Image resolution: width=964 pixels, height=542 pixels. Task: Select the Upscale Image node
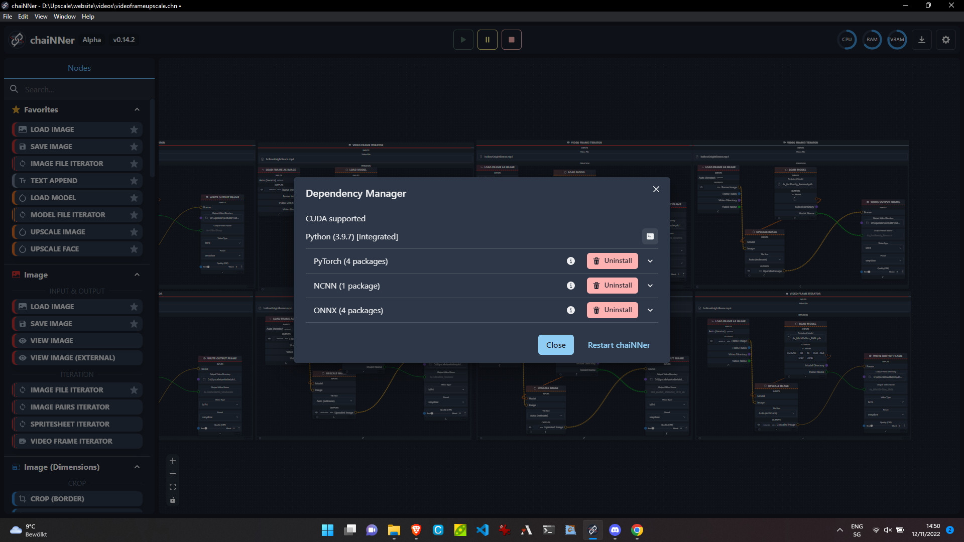point(77,232)
